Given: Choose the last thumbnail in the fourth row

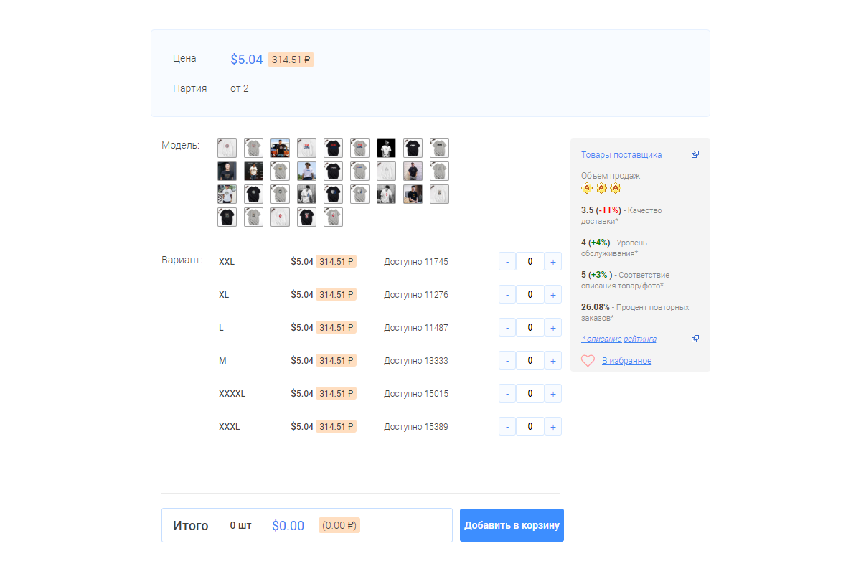Looking at the screenshot, I should [x=333, y=217].
